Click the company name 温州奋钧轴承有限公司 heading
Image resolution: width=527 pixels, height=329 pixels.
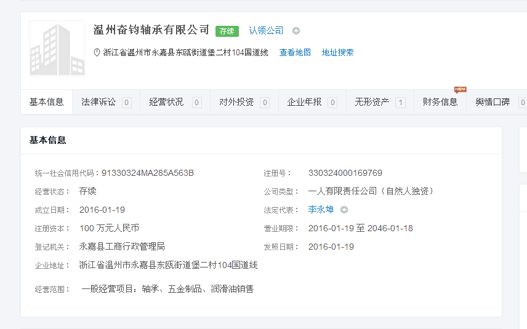point(151,30)
